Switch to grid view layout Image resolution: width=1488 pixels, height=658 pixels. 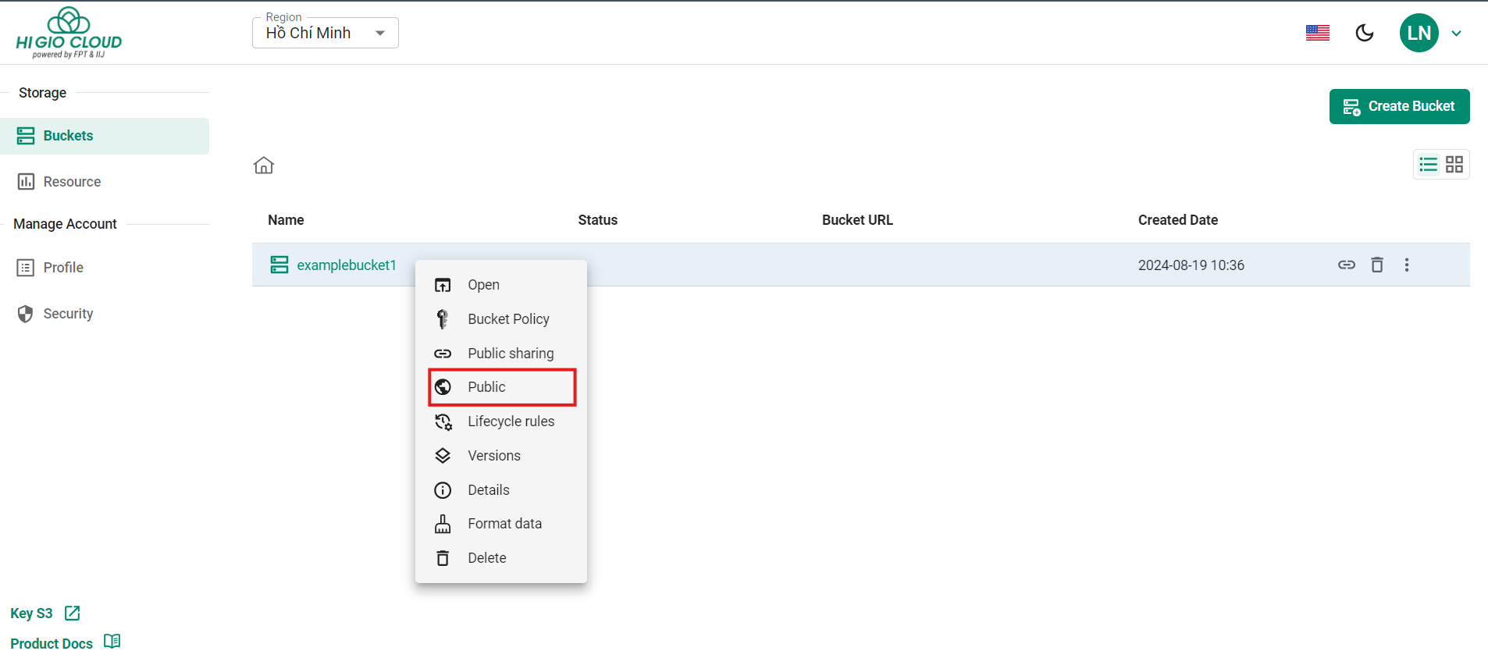tap(1454, 165)
